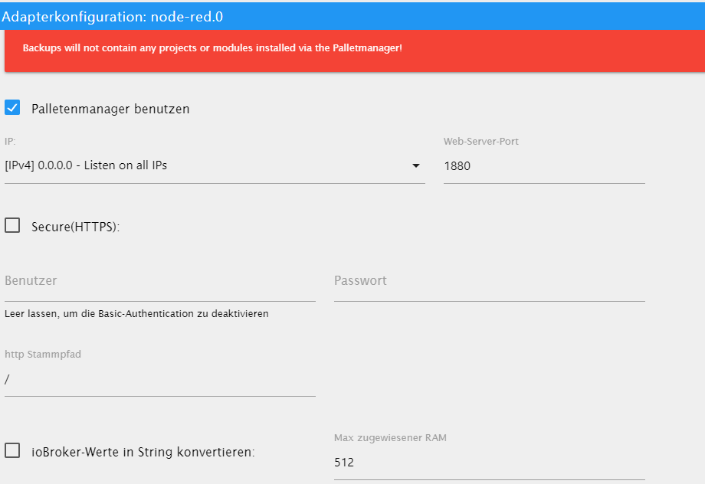Screen dimensions: 705x484
Task: Click the 'ioBroker-Werte in String konvertieren:' label
Action: coord(143,452)
